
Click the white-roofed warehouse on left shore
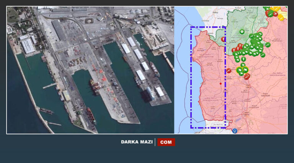[x=28, y=46]
